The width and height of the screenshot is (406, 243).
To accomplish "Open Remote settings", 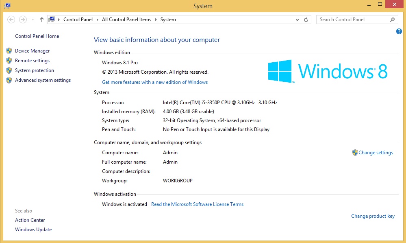I will pos(33,61).
